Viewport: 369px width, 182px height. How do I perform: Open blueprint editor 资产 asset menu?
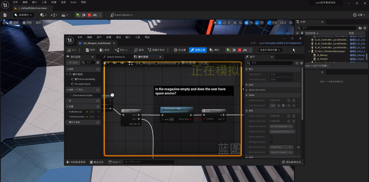pos(99,37)
